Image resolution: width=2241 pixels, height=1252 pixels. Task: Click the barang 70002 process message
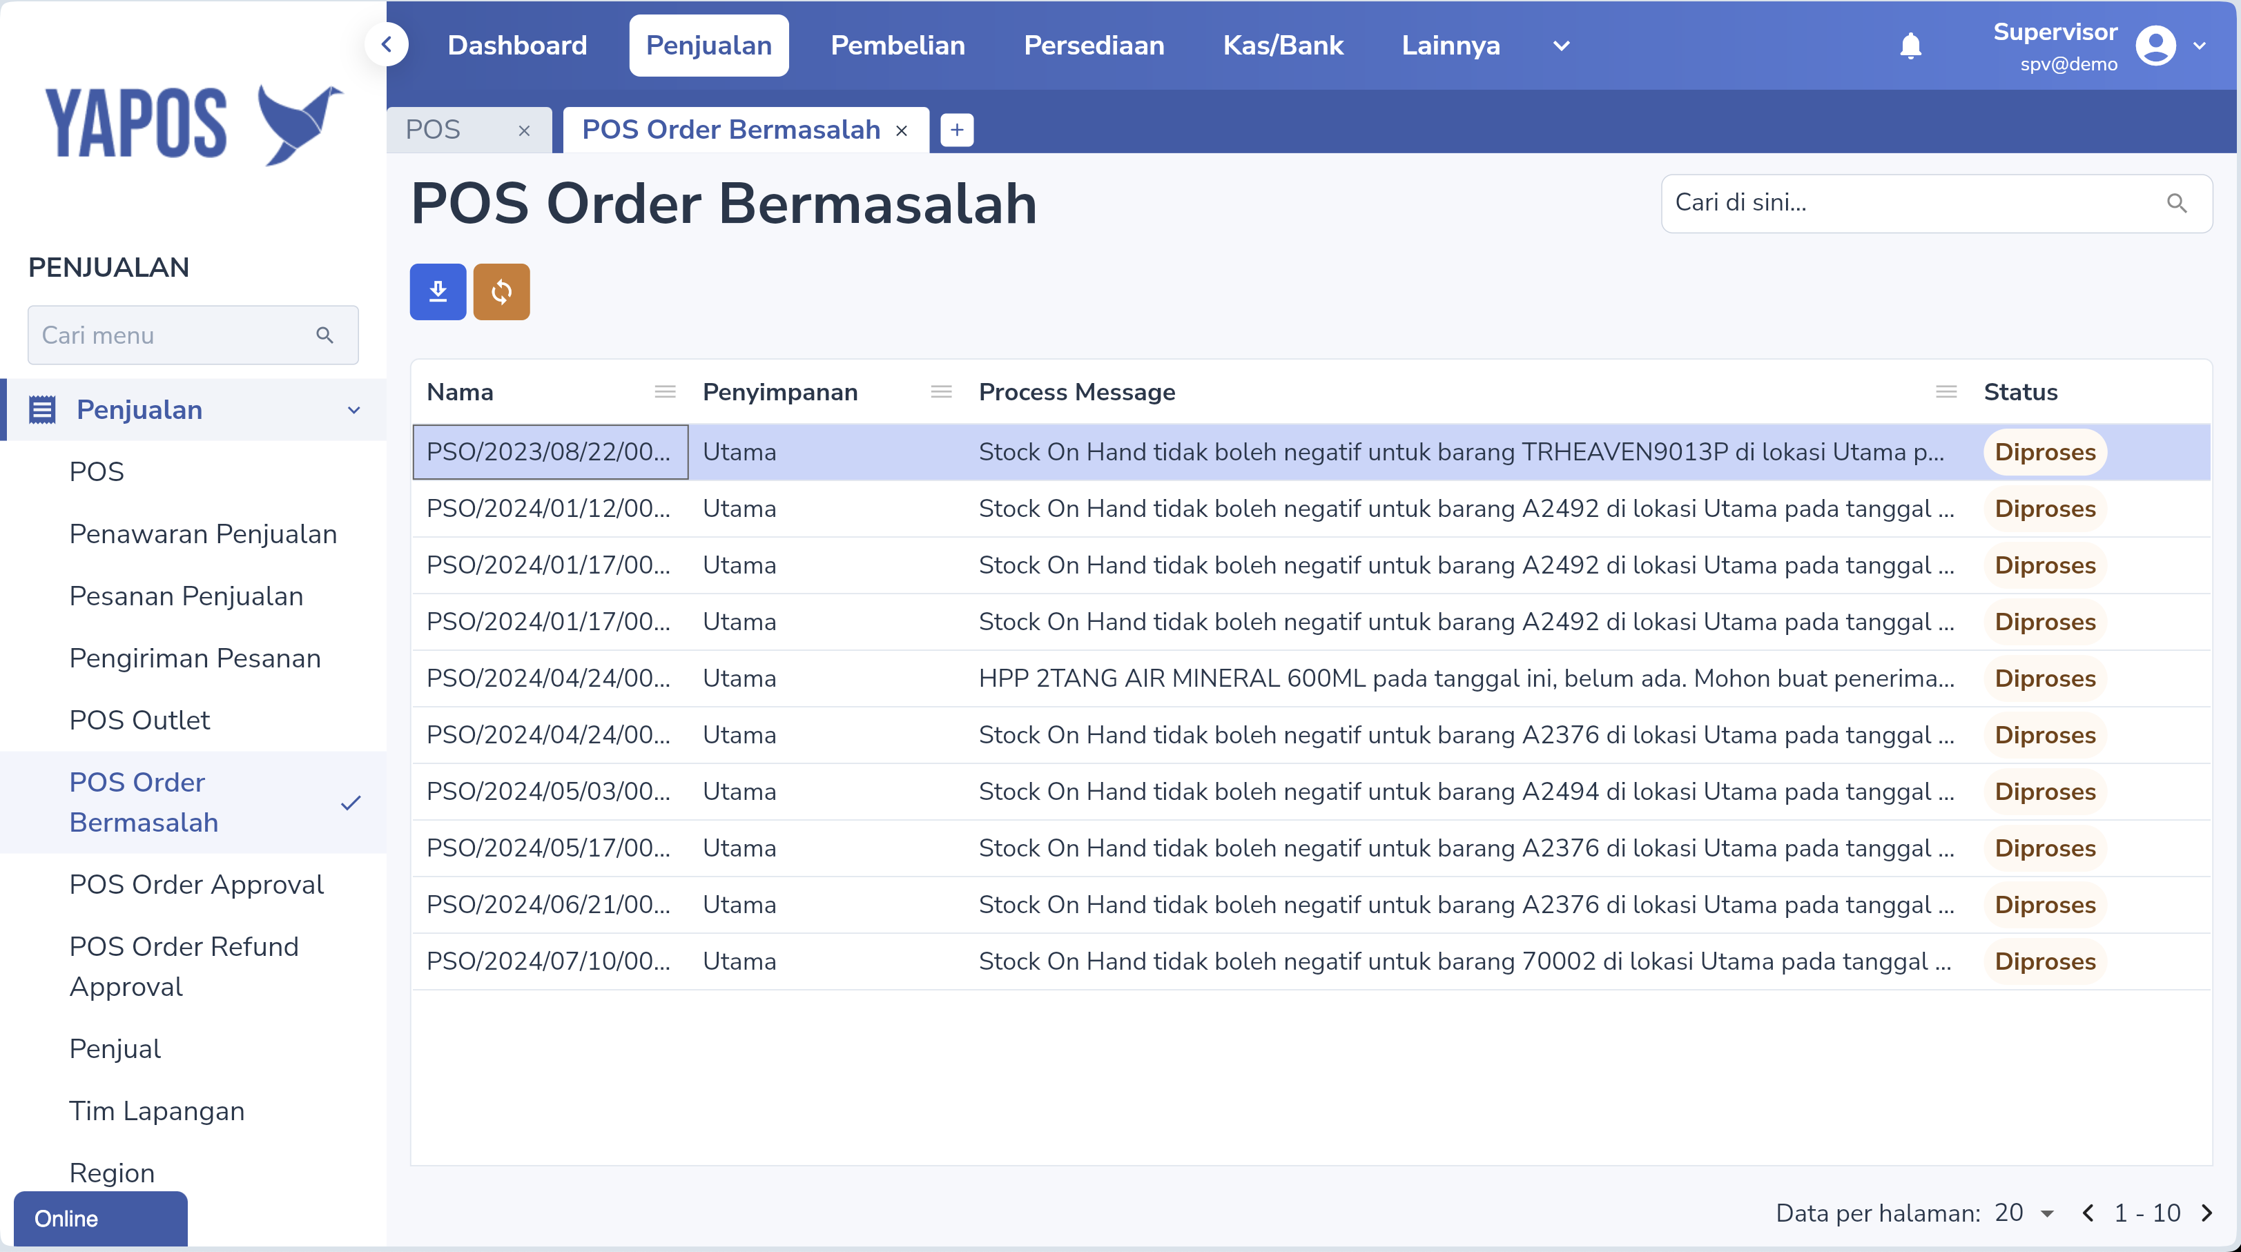coord(1467,961)
